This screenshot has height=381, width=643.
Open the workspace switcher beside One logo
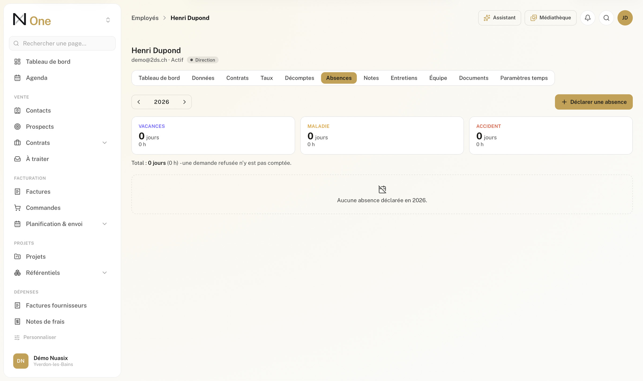tap(108, 20)
